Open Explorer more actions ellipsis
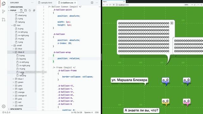Screen dimensions: 203x114 click(32, 3)
